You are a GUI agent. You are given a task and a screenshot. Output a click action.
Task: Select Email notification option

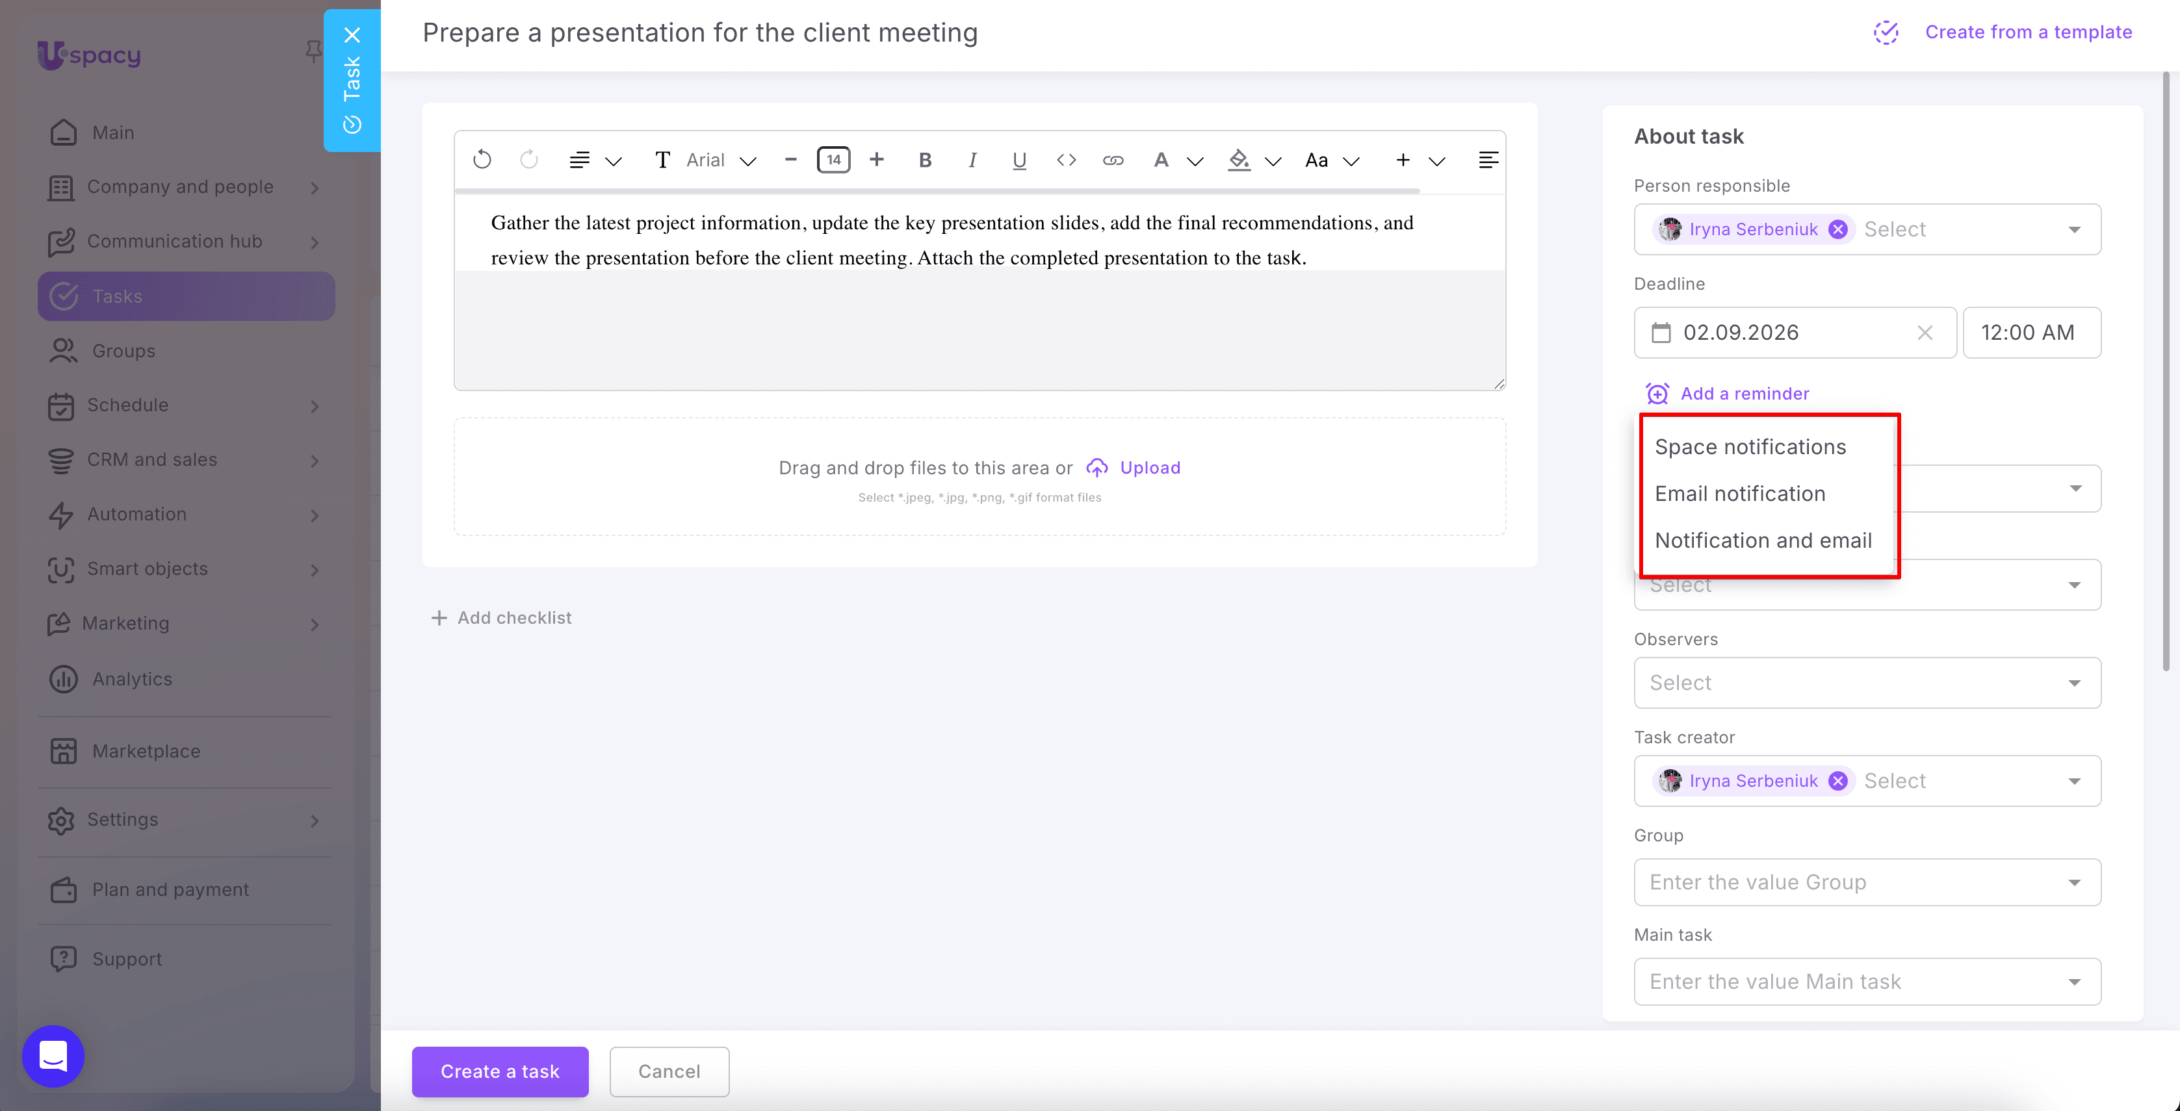click(x=1740, y=493)
